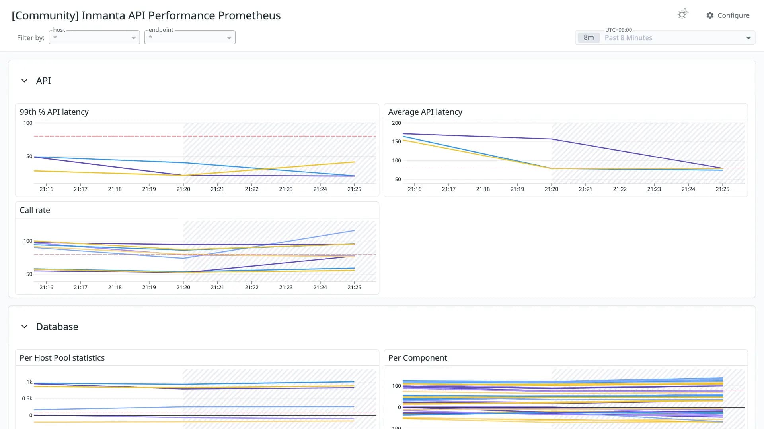Click the dashboard title Inmanta API Performance Prometheus

tap(146, 15)
